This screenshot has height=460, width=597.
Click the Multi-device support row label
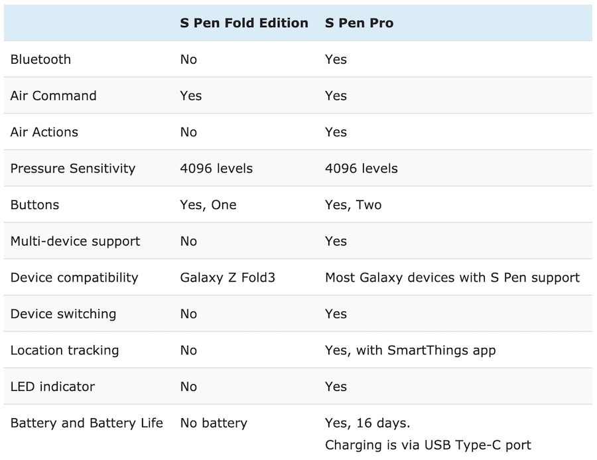[75, 241]
